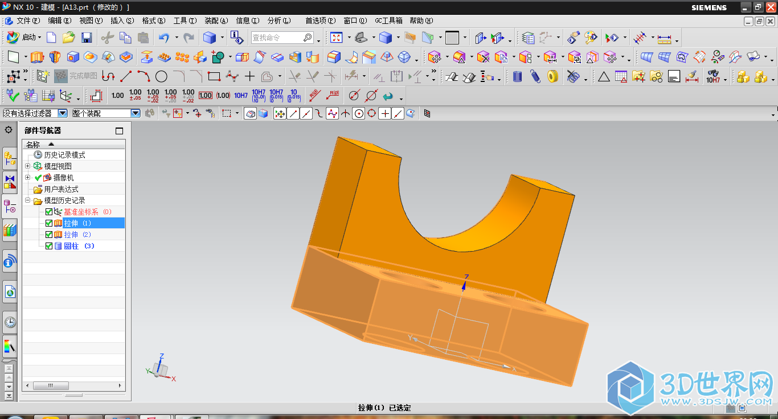Open the 没有选择过滤器 selection filter dropdown

point(63,113)
